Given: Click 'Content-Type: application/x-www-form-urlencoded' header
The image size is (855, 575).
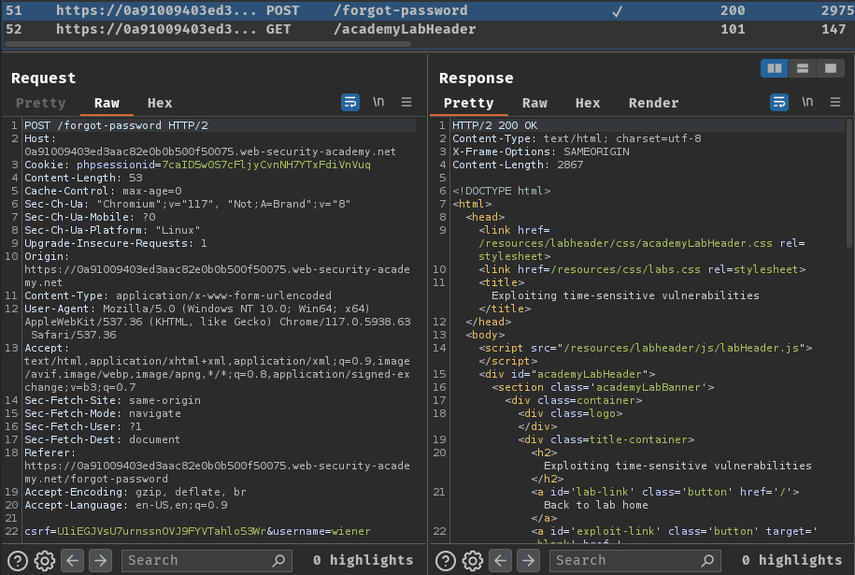Looking at the screenshot, I should (x=178, y=295).
